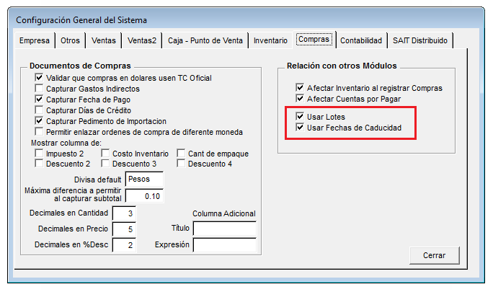493x292 pixels.
Task: Click the Decimales en Cantidad field
Action: (124, 213)
